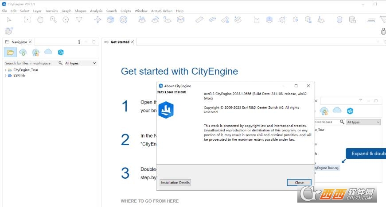Close the Get Started tab
This screenshot has width=386, height=207.
pos(133,42)
